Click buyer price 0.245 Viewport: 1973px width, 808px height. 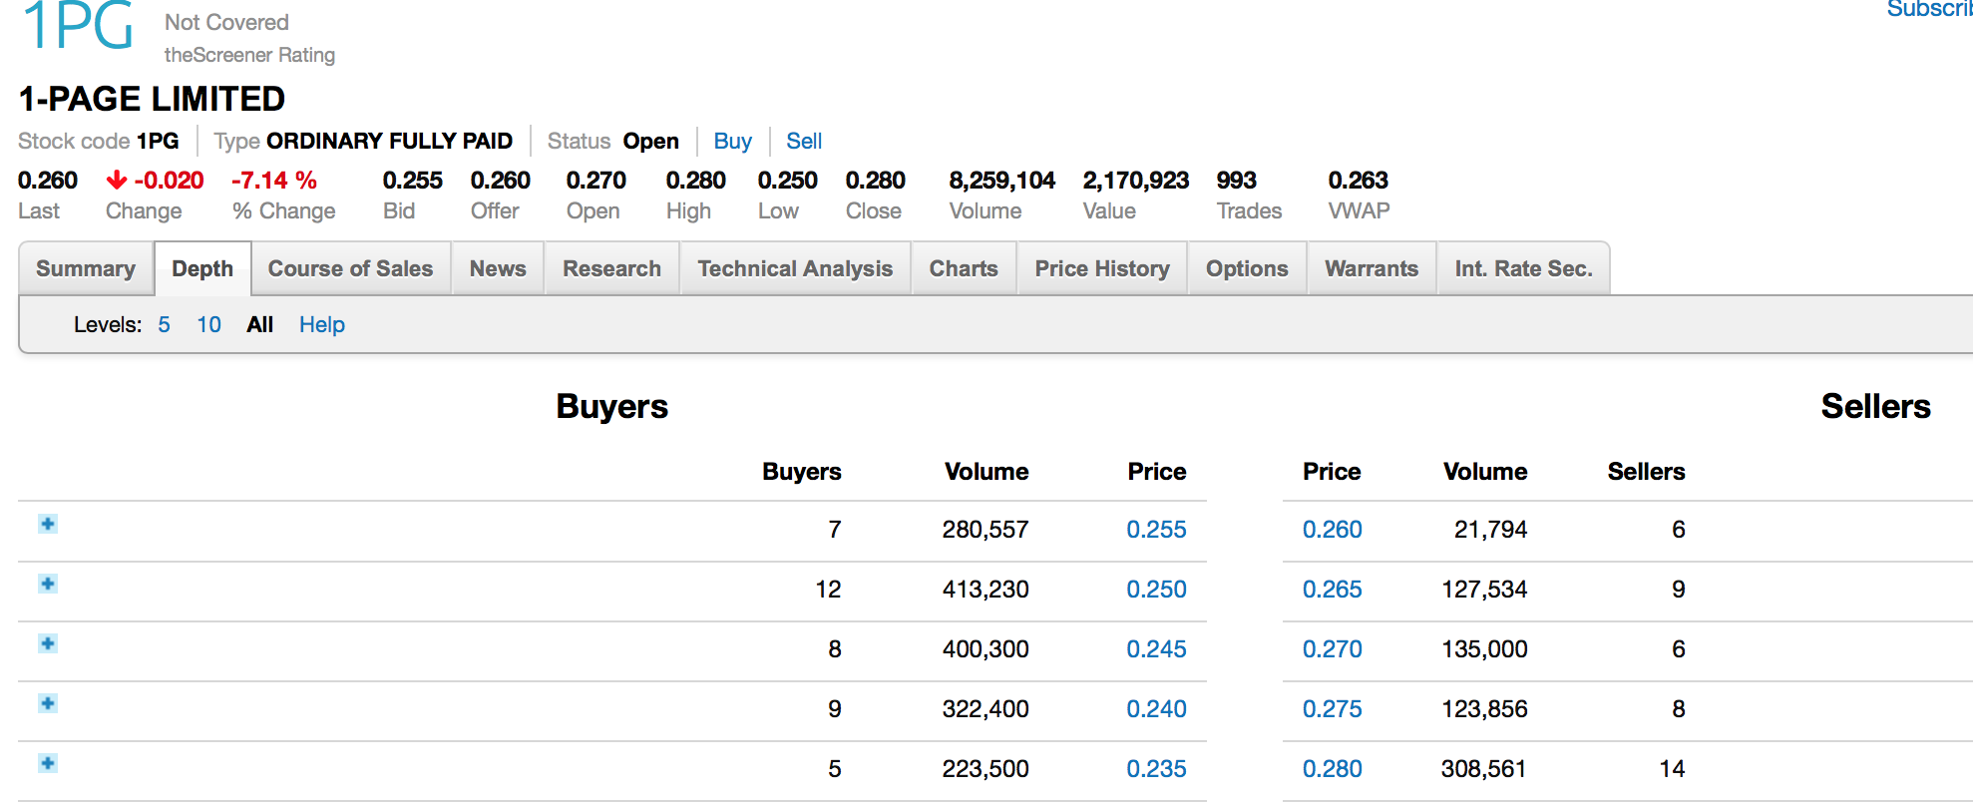1156,649
